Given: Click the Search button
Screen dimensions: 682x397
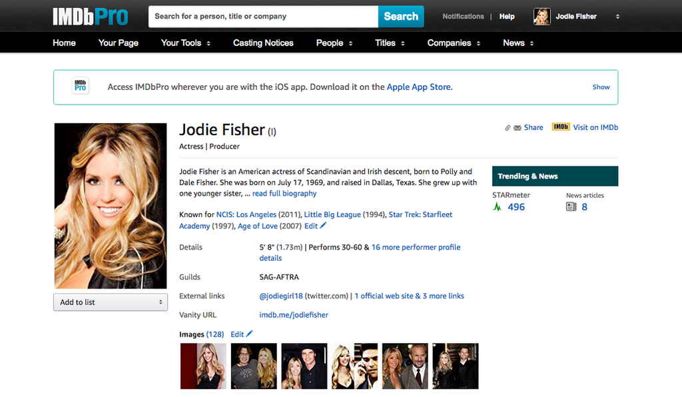Looking at the screenshot, I should click(401, 17).
